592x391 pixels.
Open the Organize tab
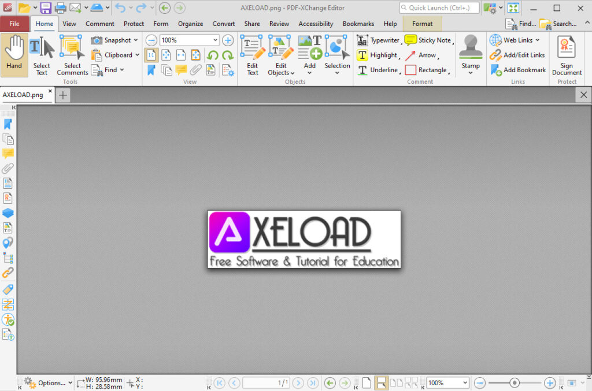tap(190, 24)
